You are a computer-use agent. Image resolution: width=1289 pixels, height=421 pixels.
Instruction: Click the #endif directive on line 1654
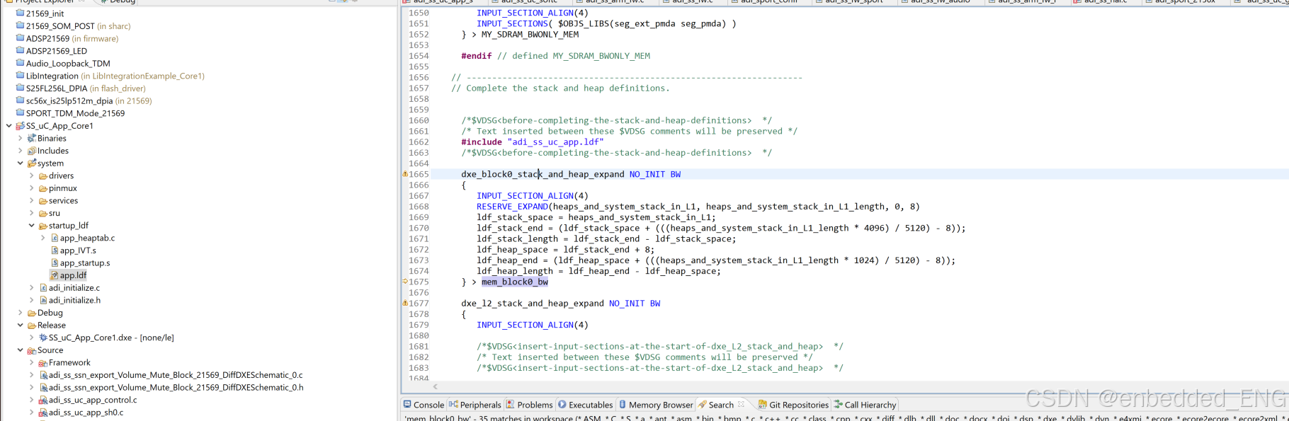pyautogui.click(x=477, y=56)
